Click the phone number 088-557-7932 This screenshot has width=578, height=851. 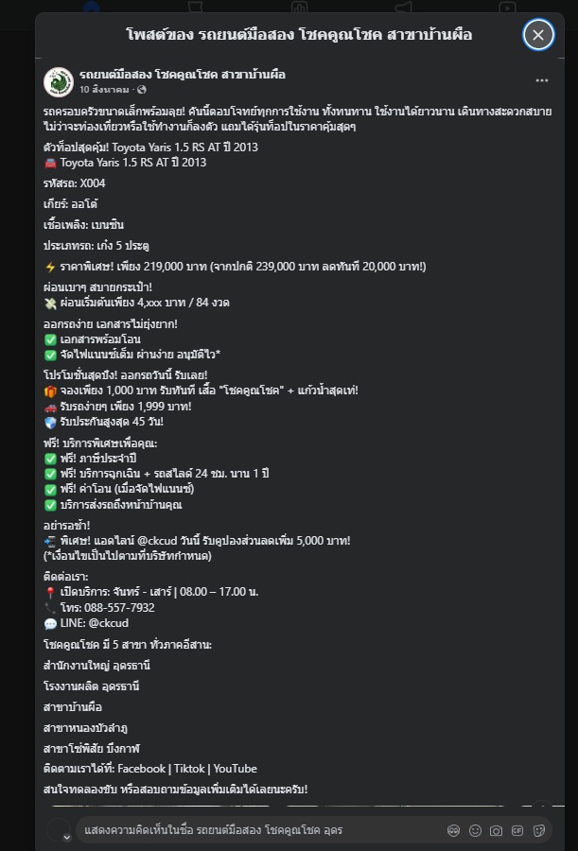pos(107,608)
